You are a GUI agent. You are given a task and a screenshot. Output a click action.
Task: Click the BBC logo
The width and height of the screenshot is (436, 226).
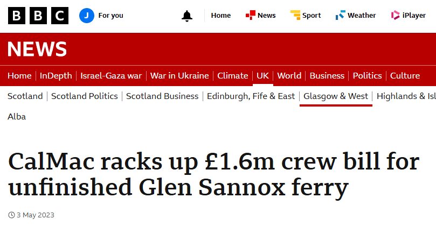[38, 16]
